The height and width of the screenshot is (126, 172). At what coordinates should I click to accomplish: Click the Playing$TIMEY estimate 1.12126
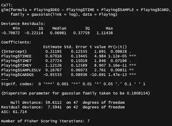point(54,65)
